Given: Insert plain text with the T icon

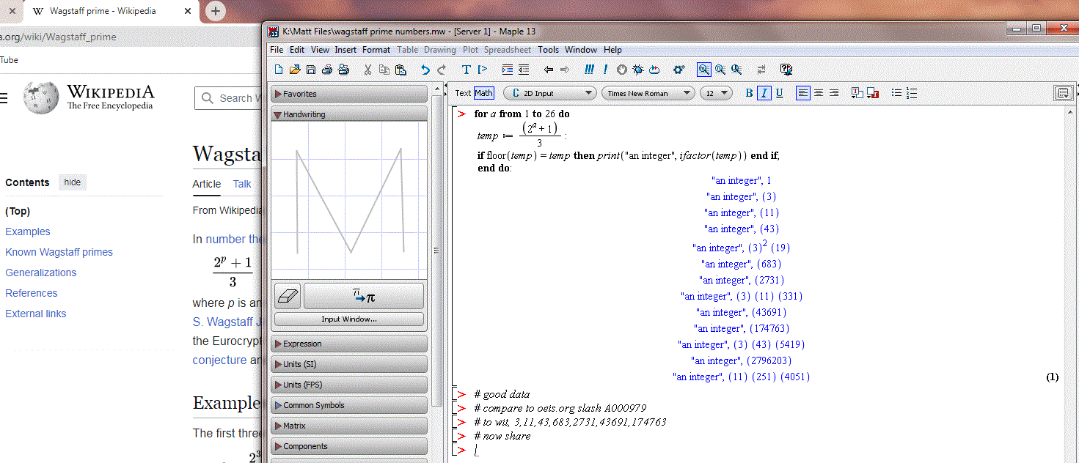Looking at the screenshot, I should pos(466,70).
